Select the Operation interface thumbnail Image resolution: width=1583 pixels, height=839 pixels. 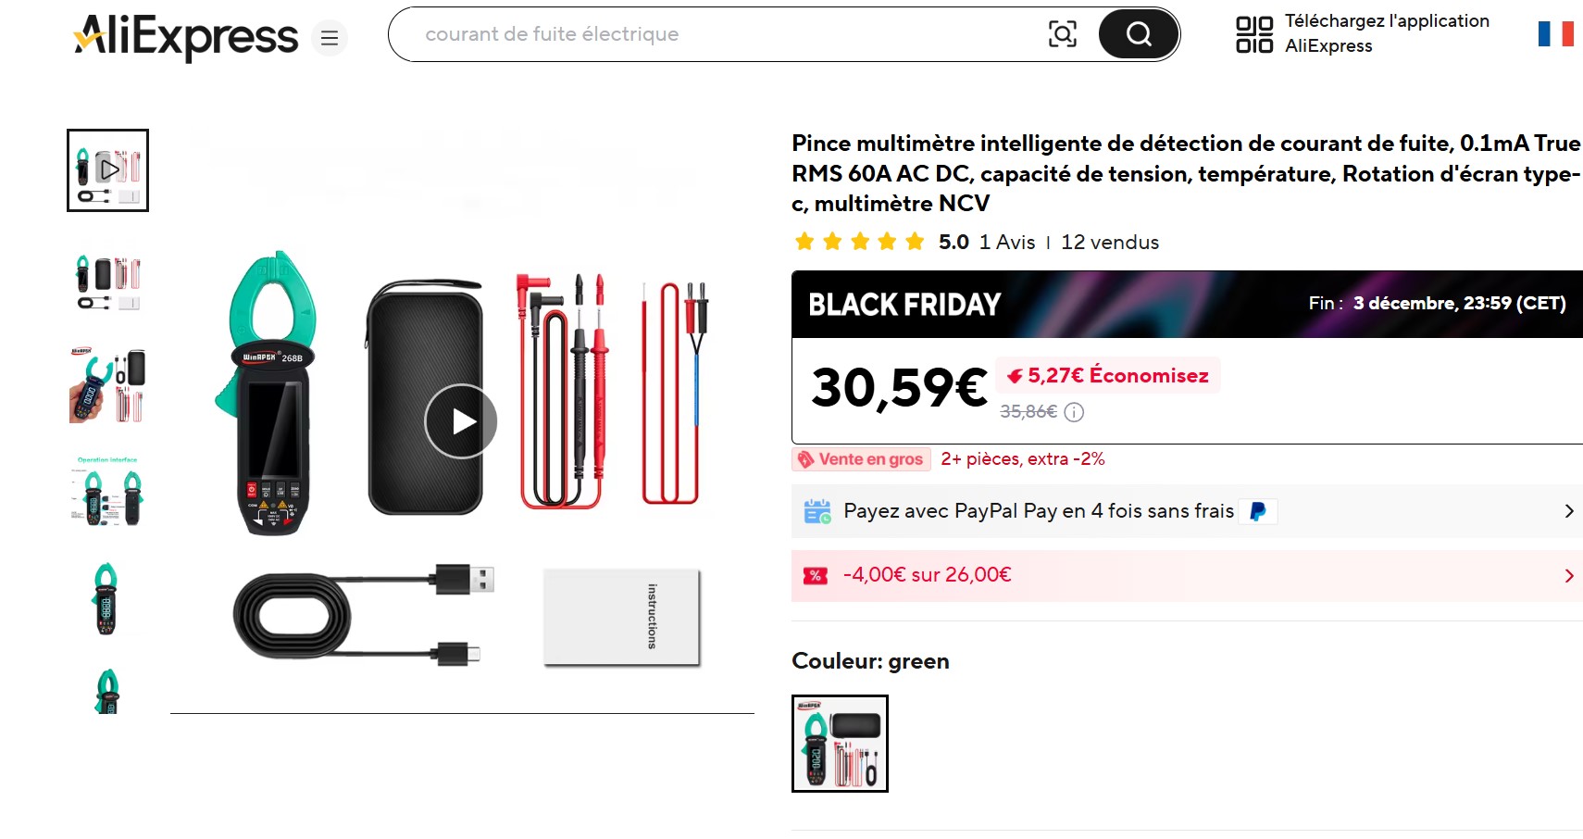107,492
